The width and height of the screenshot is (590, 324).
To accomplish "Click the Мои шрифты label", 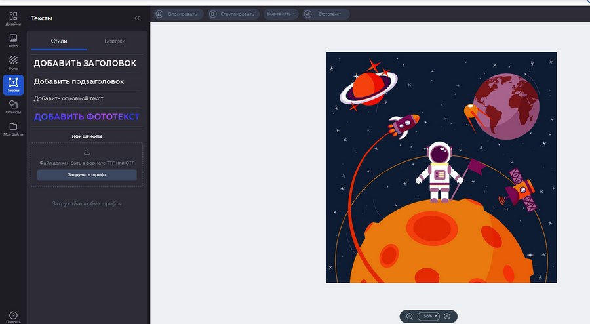I will [87, 136].
